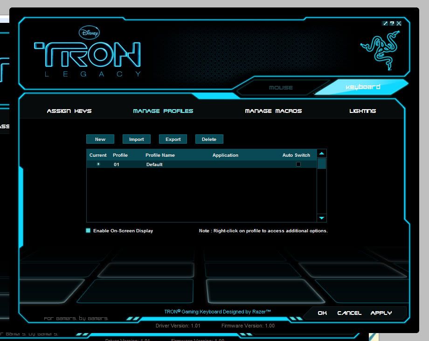Click the Razer triple-snake logo
The image size is (429, 341).
(x=380, y=50)
